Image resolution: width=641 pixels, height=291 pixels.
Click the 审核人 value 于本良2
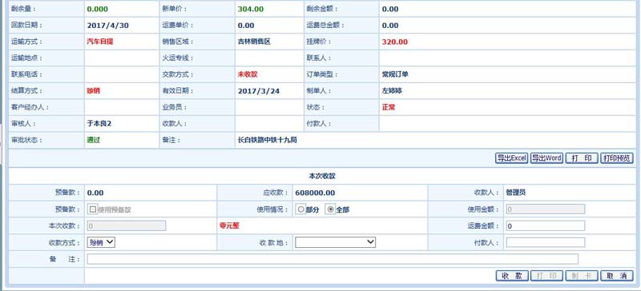click(99, 124)
